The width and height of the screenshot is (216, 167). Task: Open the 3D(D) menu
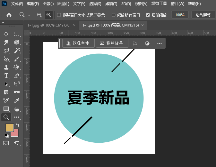pyautogui.click(x=126, y=4)
